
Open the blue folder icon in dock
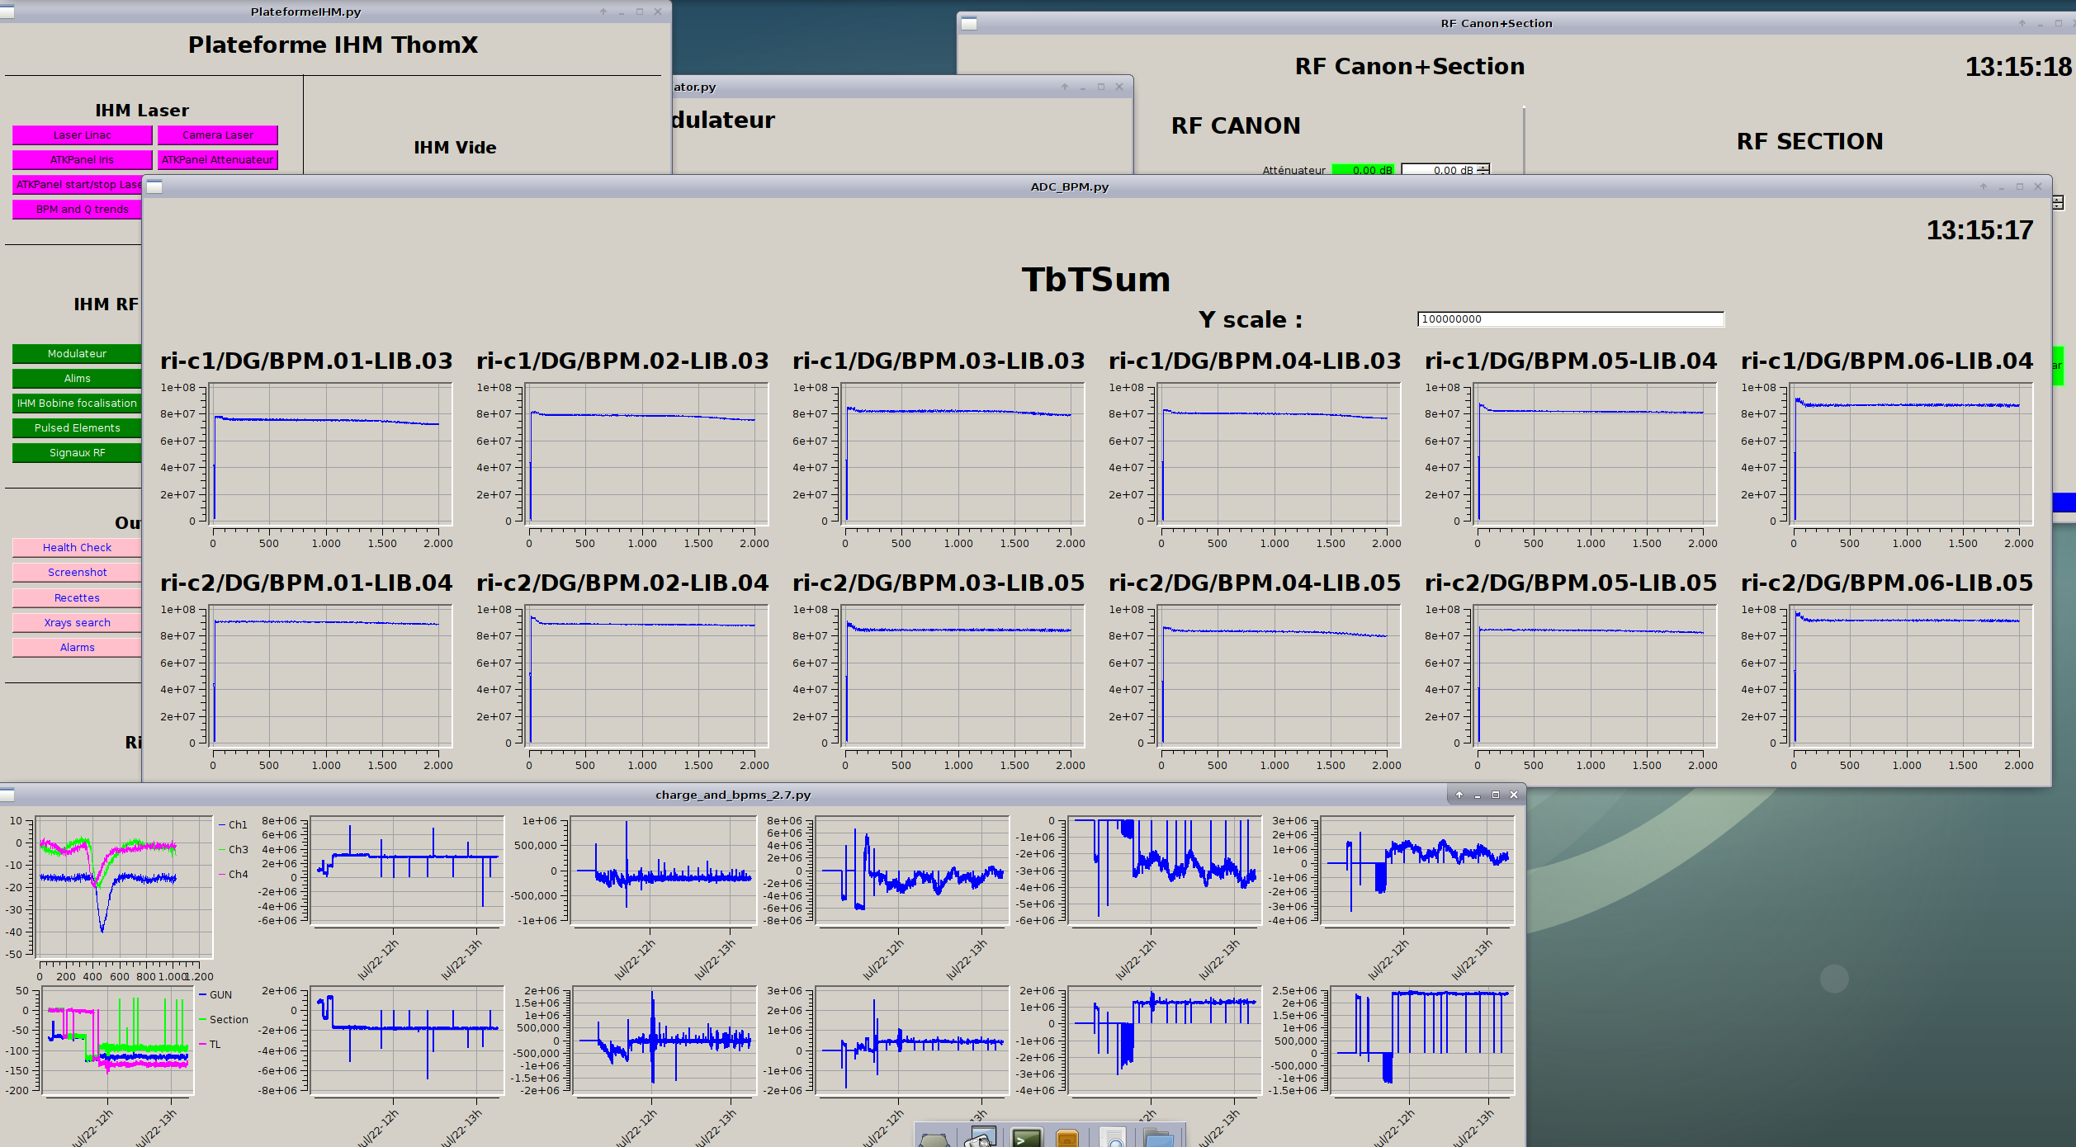[x=1158, y=1138]
